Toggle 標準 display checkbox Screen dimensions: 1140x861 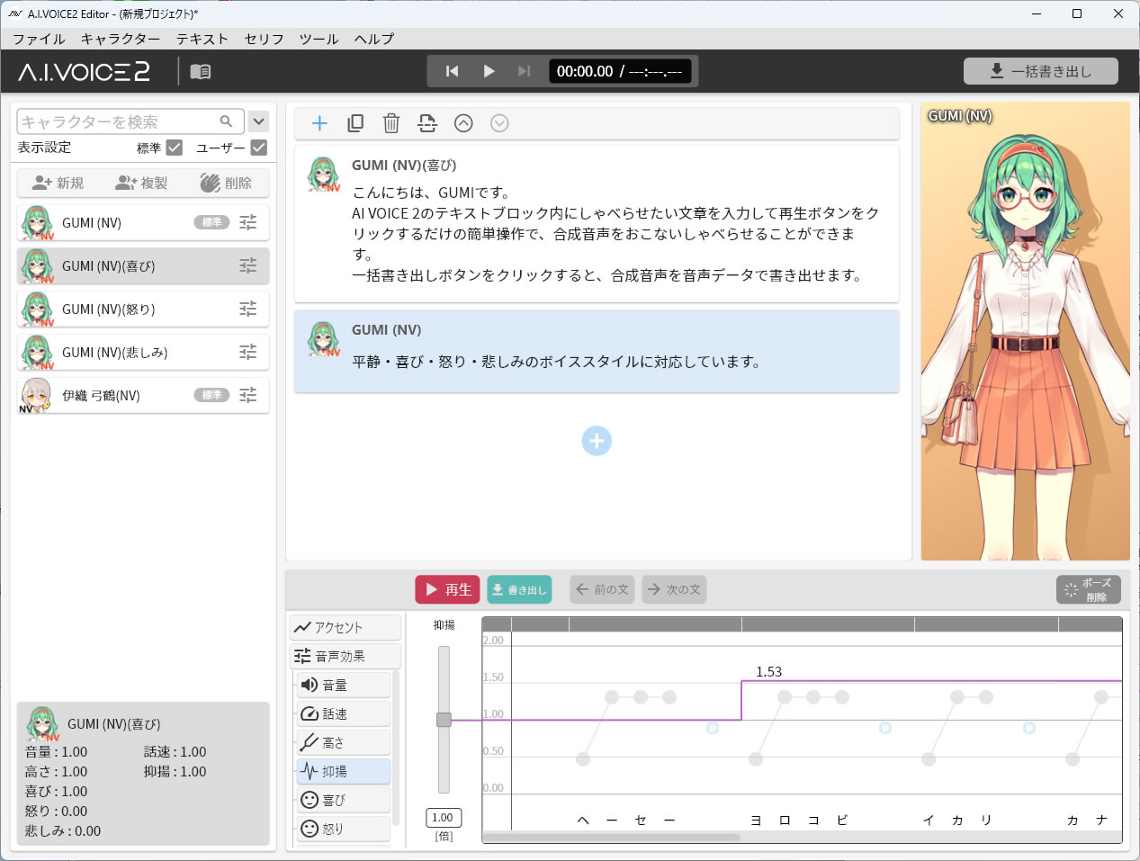175,148
